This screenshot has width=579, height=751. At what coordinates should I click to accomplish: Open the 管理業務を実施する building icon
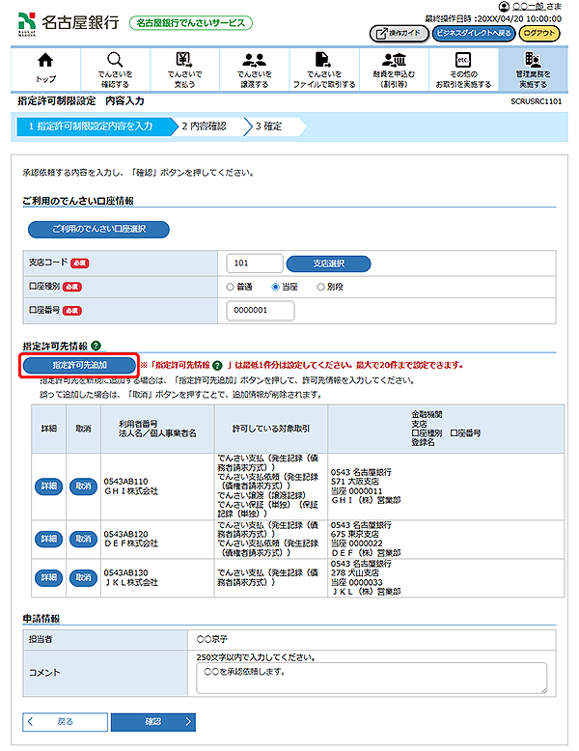[x=532, y=60]
